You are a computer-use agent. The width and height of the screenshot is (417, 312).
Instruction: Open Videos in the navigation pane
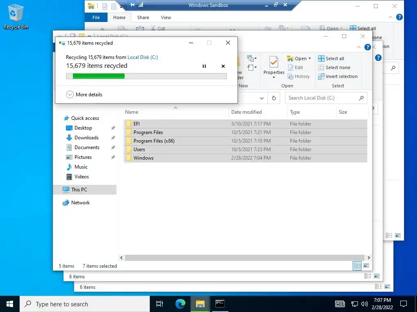point(77,177)
